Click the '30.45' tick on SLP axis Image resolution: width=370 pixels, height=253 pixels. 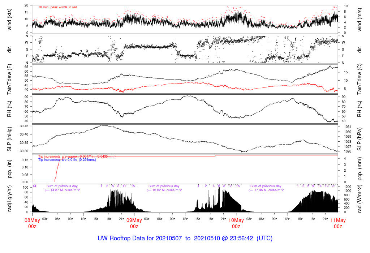[24, 126]
